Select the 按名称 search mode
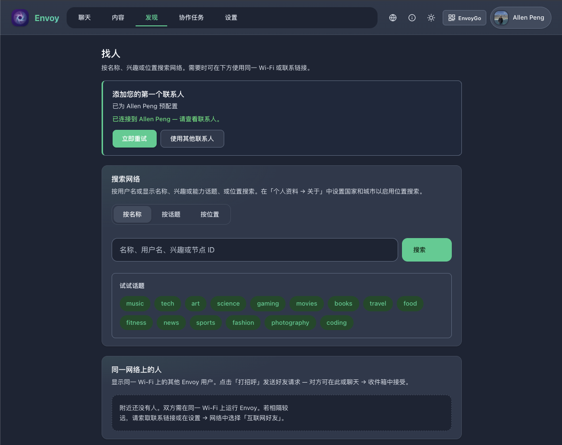The width and height of the screenshot is (562, 445). click(x=132, y=214)
